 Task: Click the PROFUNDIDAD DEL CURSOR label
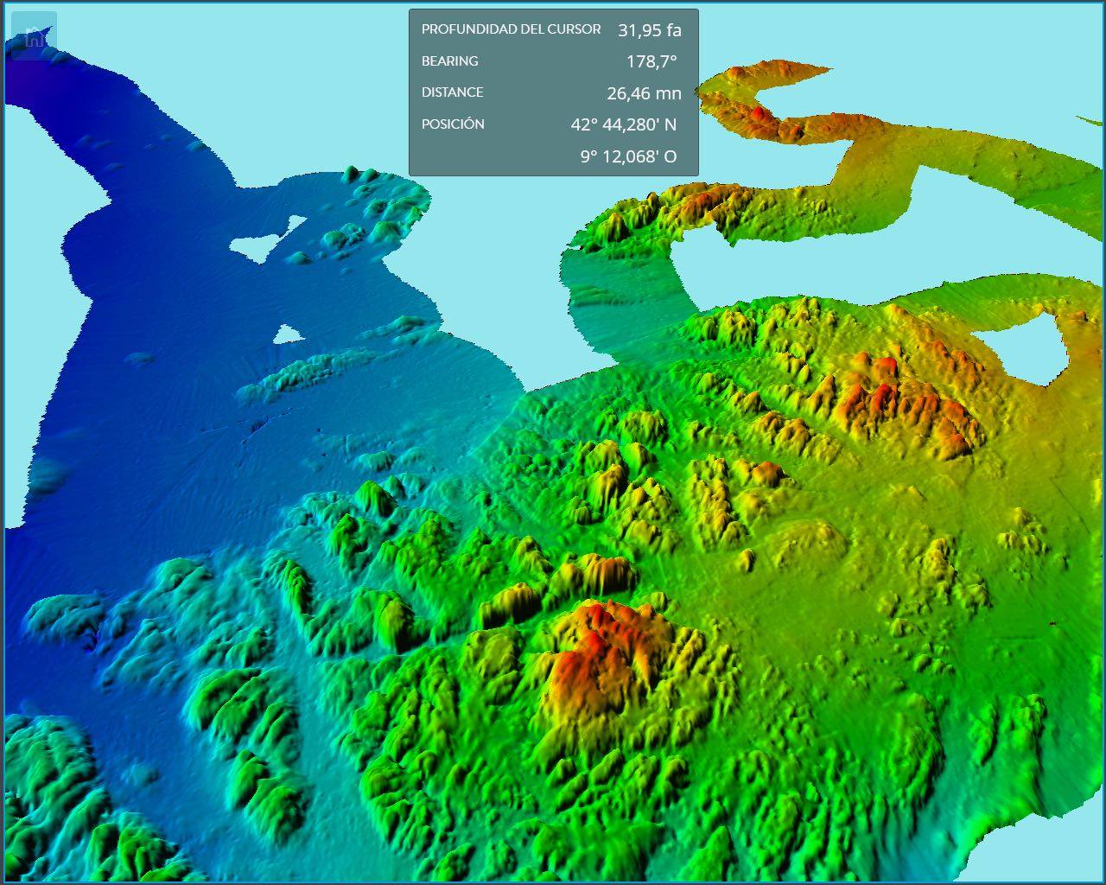(x=511, y=29)
